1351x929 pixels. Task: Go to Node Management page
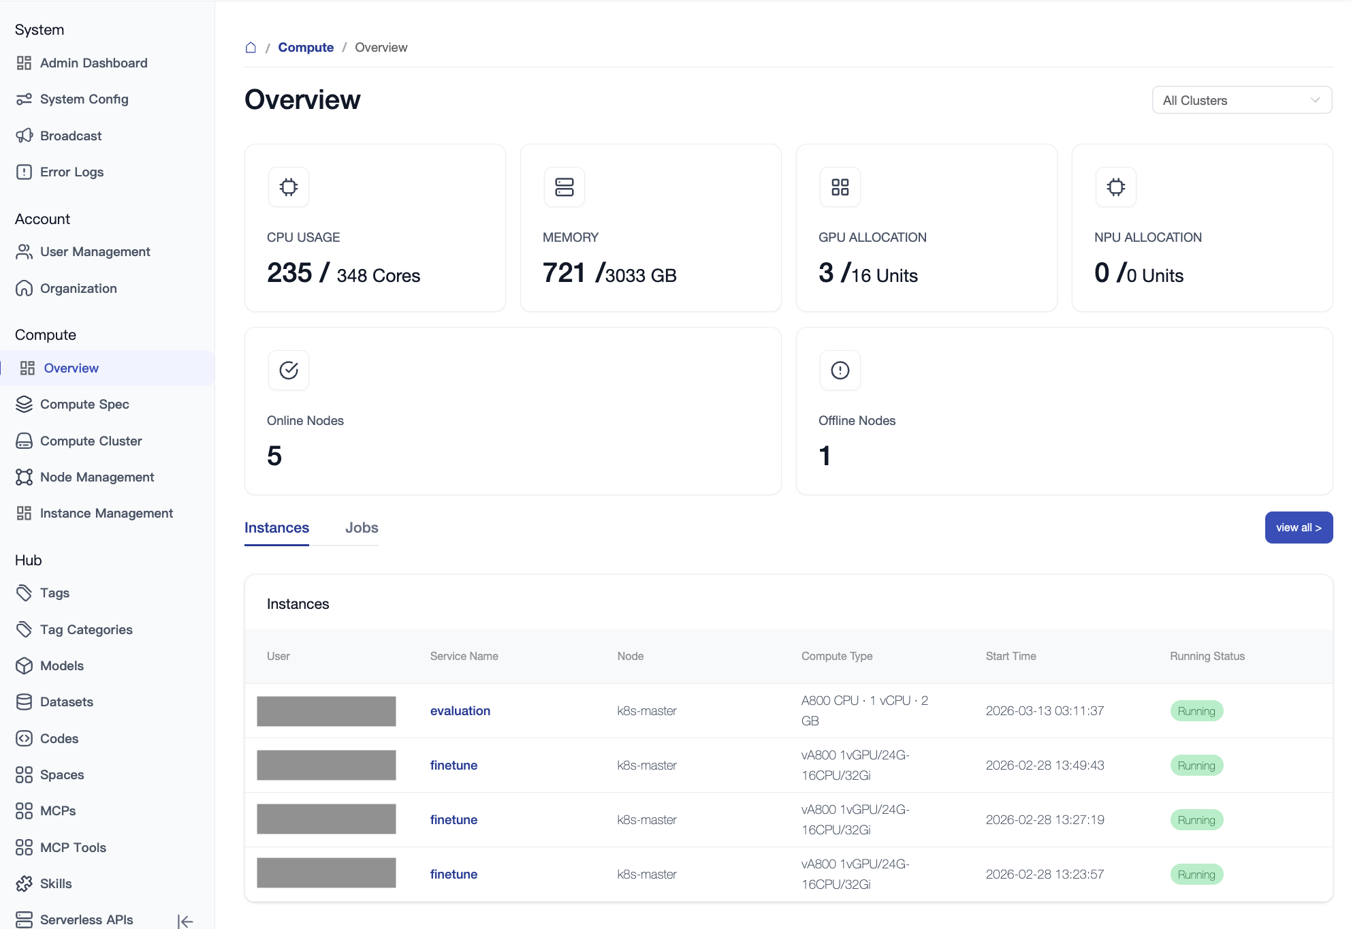[x=97, y=477]
